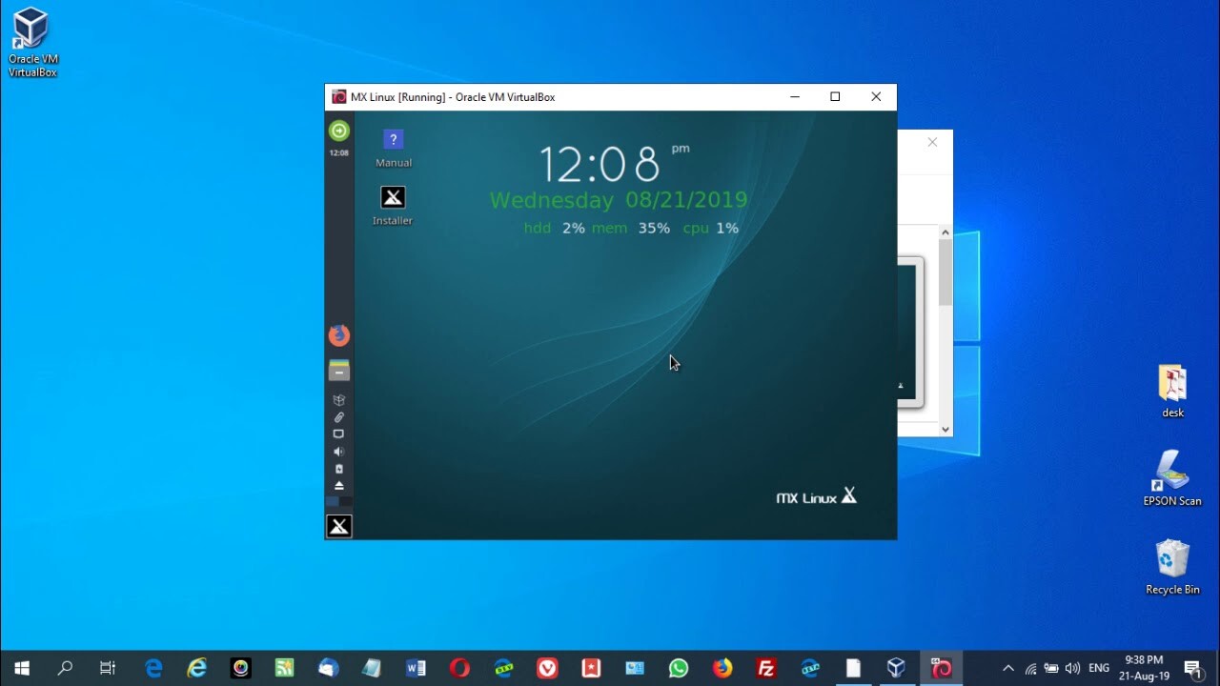Image resolution: width=1220 pixels, height=686 pixels.
Task: Open the clipboard paperclip icon in MX panel
Action: click(x=338, y=417)
